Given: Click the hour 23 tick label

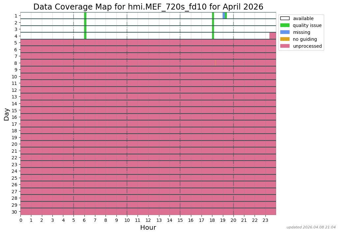Looking at the screenshot, I should pyautogui.click(x=265, y=220).
